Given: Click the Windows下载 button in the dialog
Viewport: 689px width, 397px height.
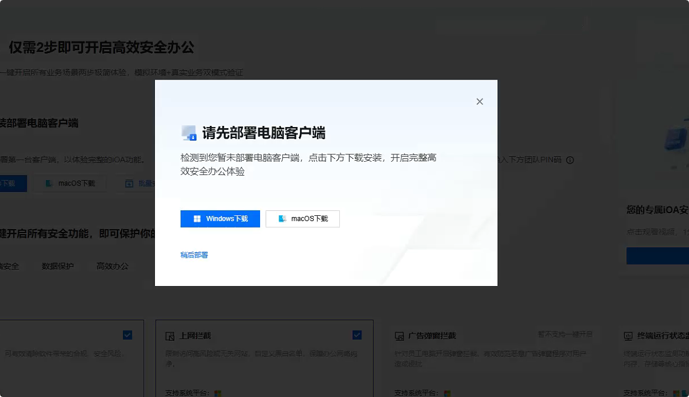Looking at the screenshot, I should coord(220,219).
